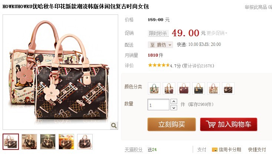Click the 加入购物车 add to cart button
This screenshot has width=272, height=158.
(229, 124)
